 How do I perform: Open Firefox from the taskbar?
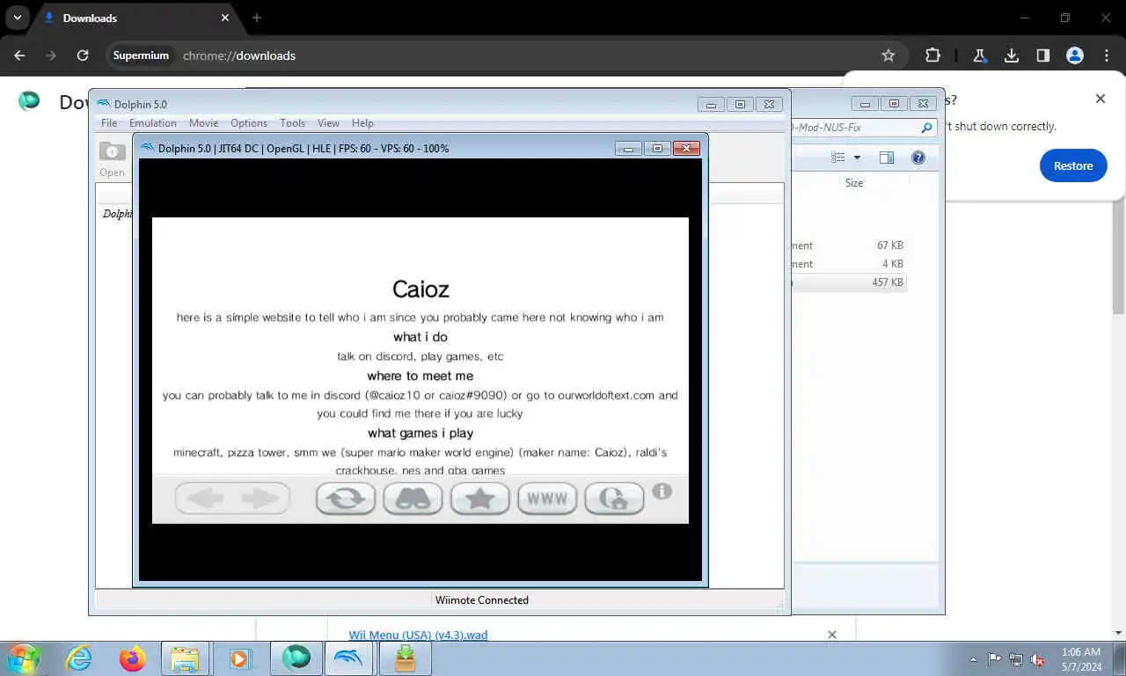[x=133, y=658]
